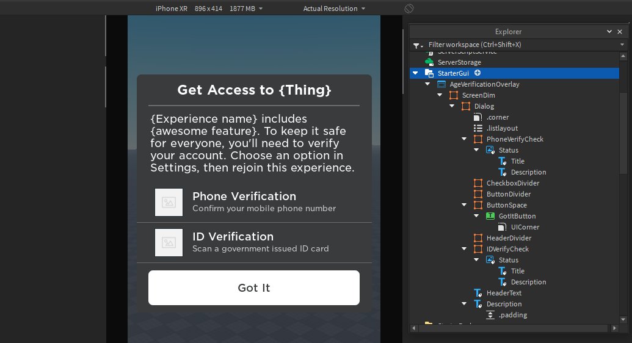The height and width of the screenshot is (343, 632).
Task: Click the HeaderText label icon
Action: [478, 293]
